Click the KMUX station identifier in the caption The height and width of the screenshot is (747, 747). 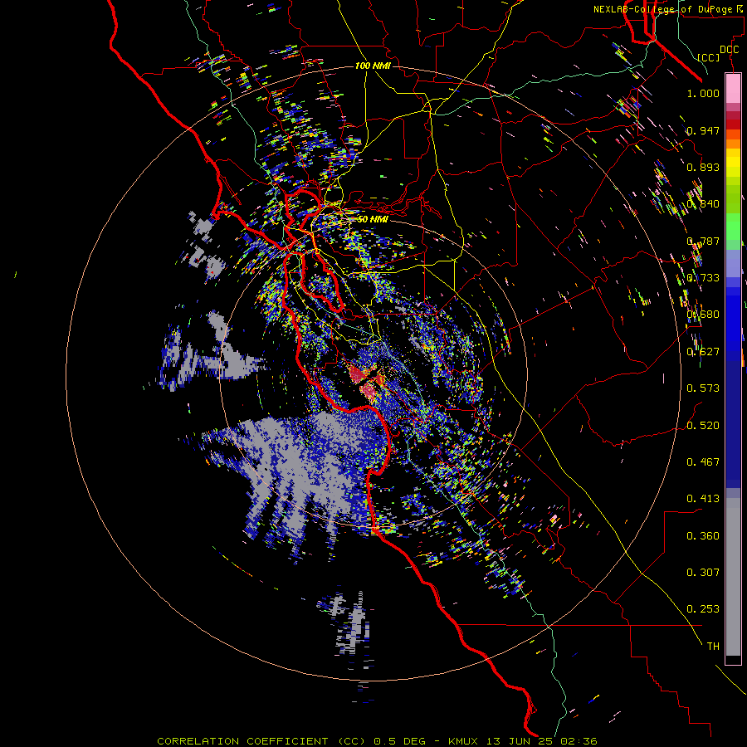pyautogui.click(x=465, y=741)
